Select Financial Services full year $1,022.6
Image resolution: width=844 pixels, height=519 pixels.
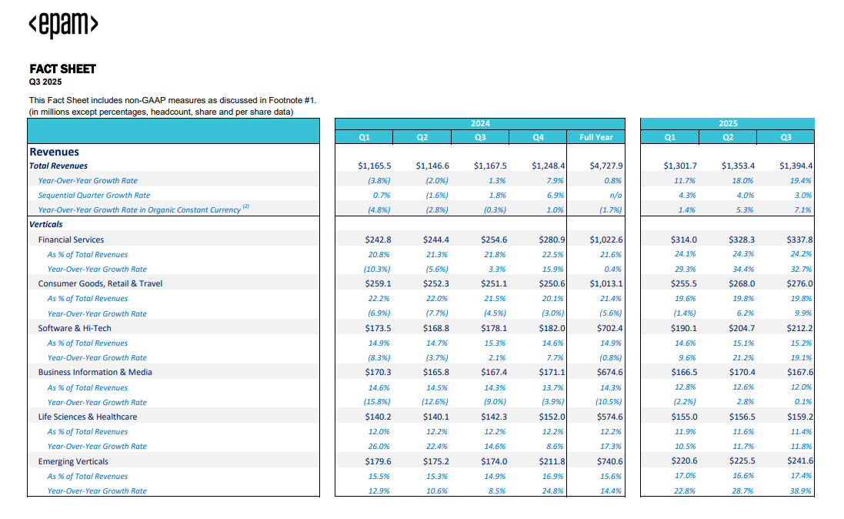click(x=606, y=239)
